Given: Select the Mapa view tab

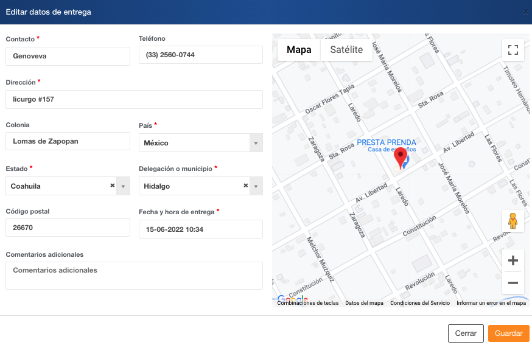Looking at the screenshot, I should pyautogui.click(x=299, y=50).
